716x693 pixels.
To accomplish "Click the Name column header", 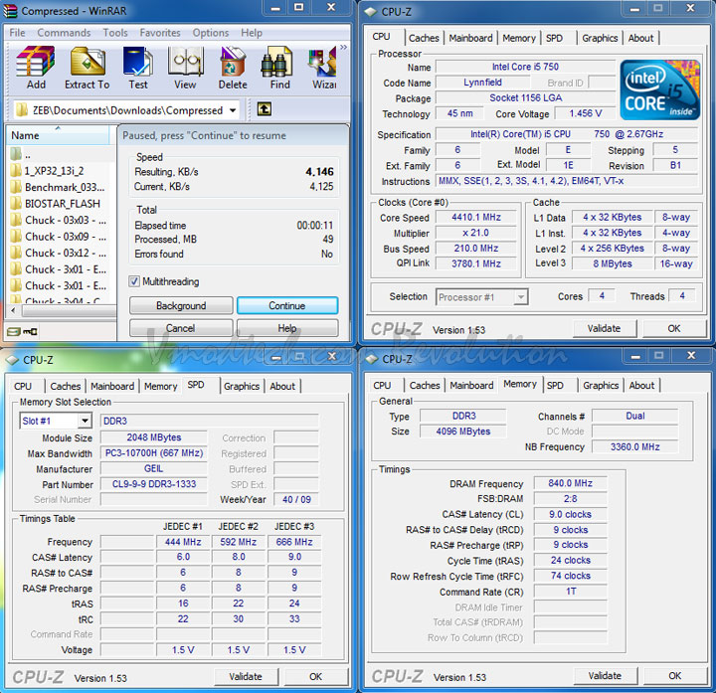I will point(58,135).
